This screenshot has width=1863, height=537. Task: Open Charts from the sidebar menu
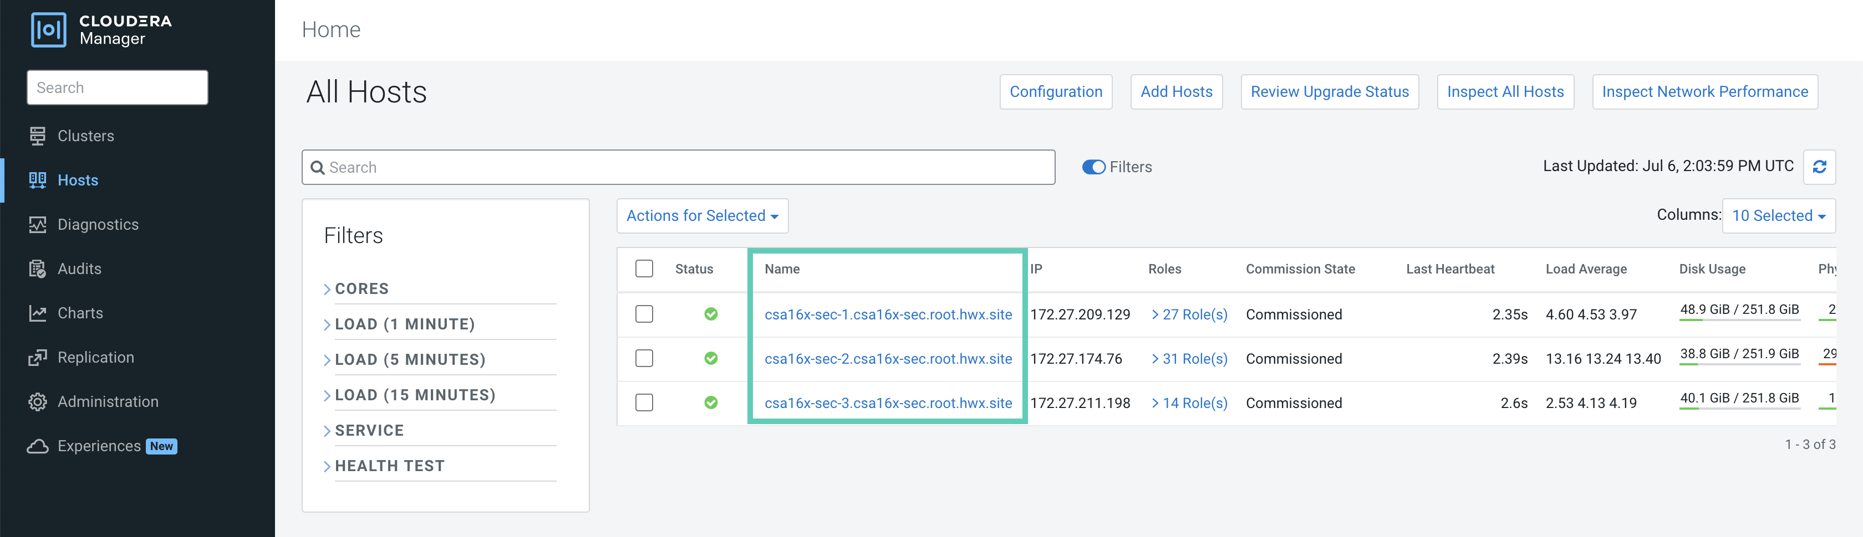tap(79, 313)
